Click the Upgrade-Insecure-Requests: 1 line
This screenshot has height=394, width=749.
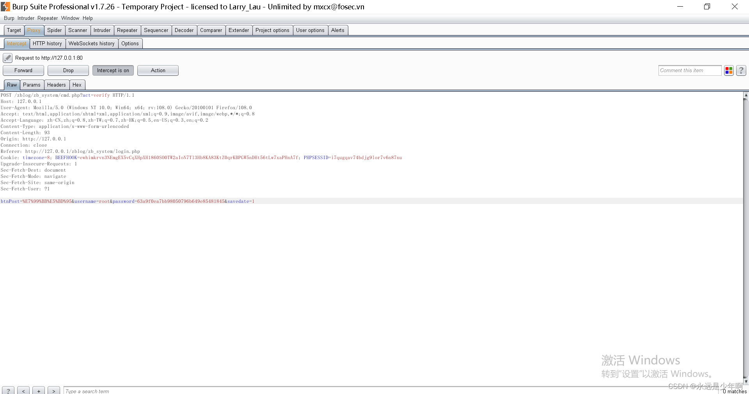coord(39,164)
